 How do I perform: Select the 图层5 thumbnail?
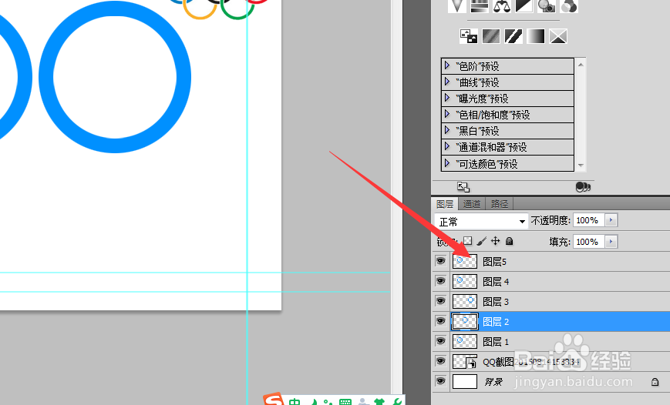click(x=465, y=261)
